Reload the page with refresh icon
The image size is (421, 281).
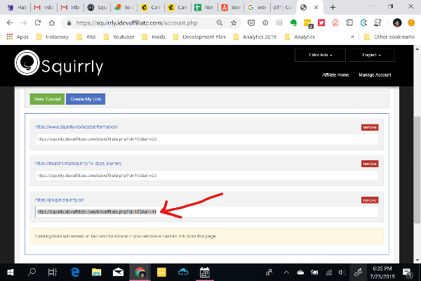(38, 23)
